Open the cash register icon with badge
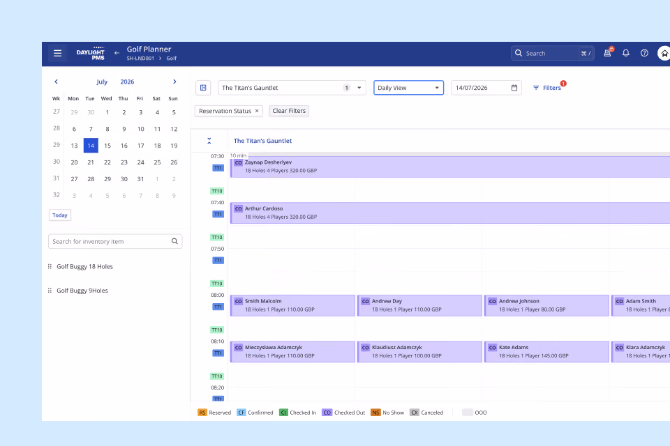670x446 pixels. pos(607,53)
